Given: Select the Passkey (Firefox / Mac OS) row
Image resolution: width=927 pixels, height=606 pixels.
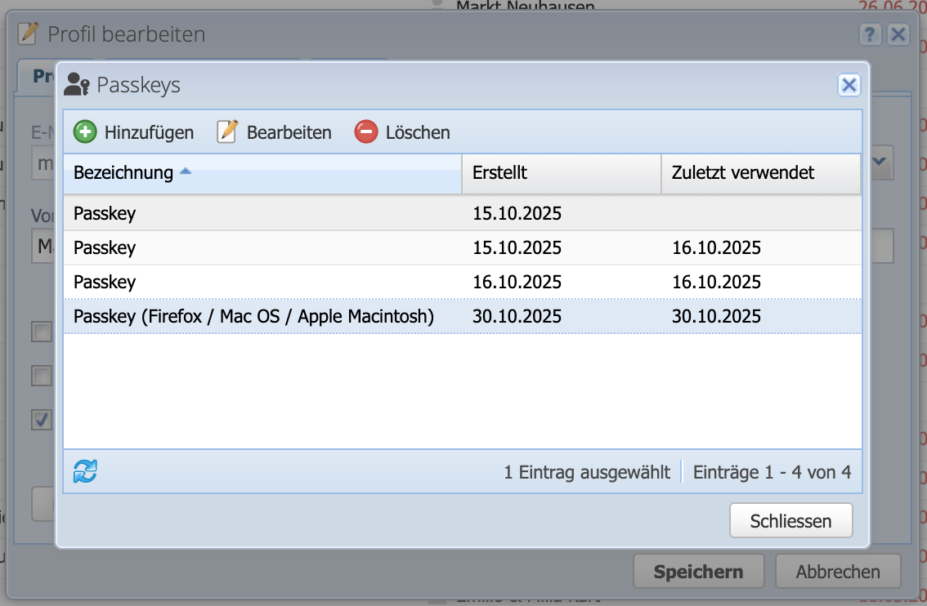Looking at the screenshot, I should 253,316.
